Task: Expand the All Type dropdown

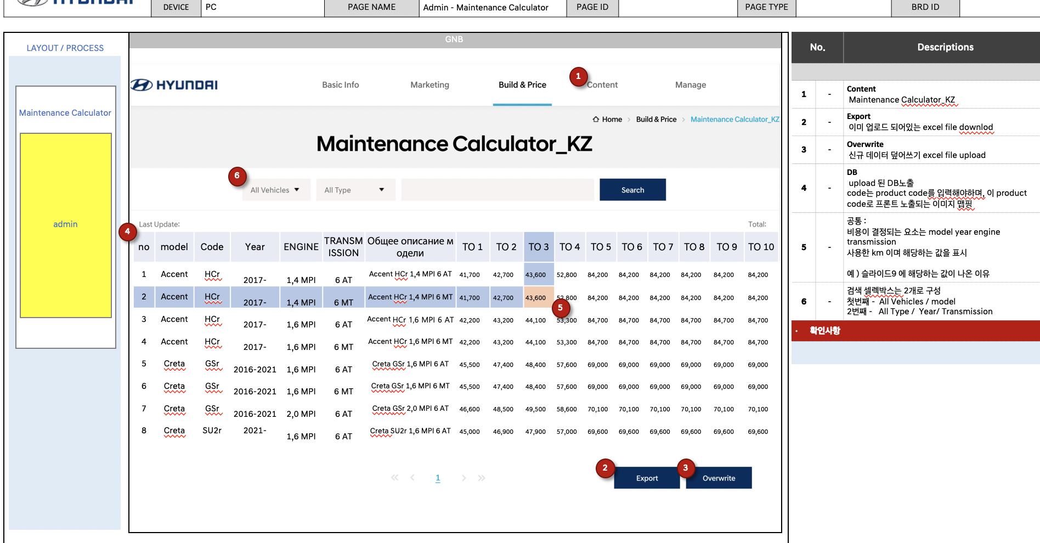Action: click(355, 190)
